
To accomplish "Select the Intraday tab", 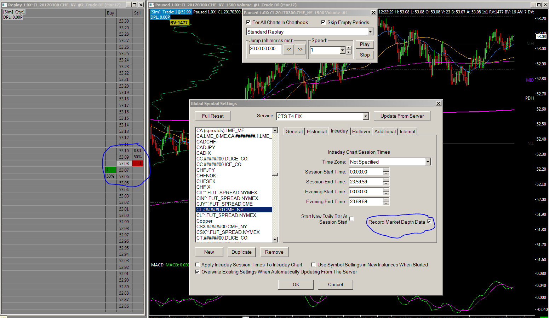I will click(339, 131).
